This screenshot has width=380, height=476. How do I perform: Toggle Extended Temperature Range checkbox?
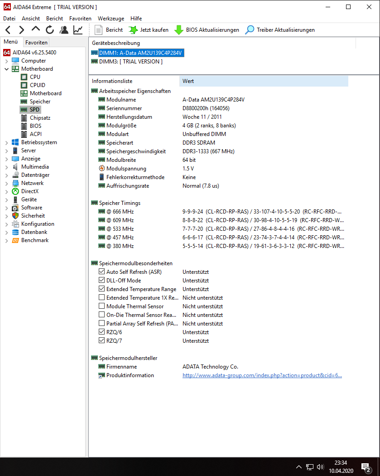coord(101,289)
